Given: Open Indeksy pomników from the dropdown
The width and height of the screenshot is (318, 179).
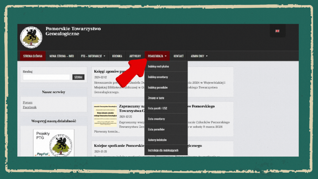Looking at the screenshot, I should pos(158,88).
